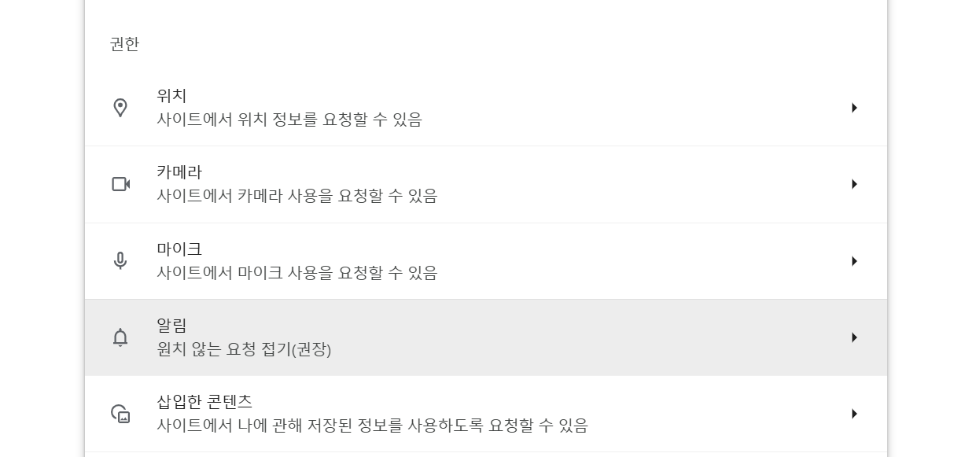980x457 pixels.
Task: Click the '사이트에서 위치 정보를 요청할 수 있음' text
Action: [289, 120]
